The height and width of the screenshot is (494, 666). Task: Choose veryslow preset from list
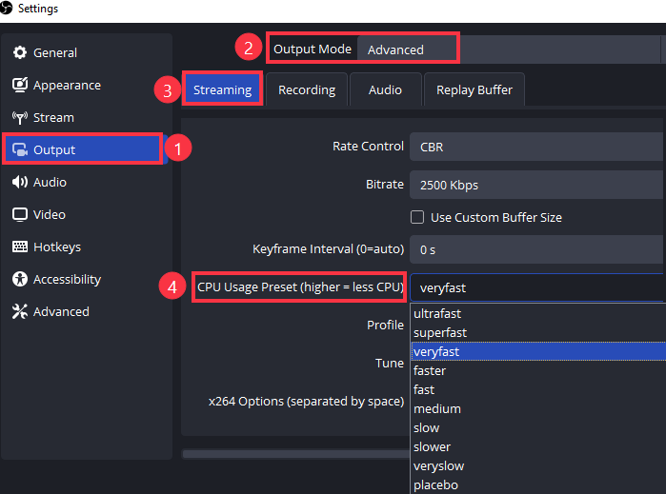click(x=538, y=466)
